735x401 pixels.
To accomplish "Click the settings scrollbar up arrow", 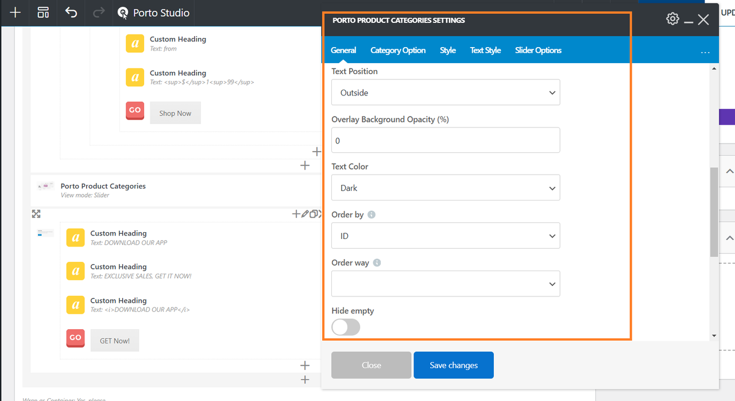I will click(x=714, y=68).
